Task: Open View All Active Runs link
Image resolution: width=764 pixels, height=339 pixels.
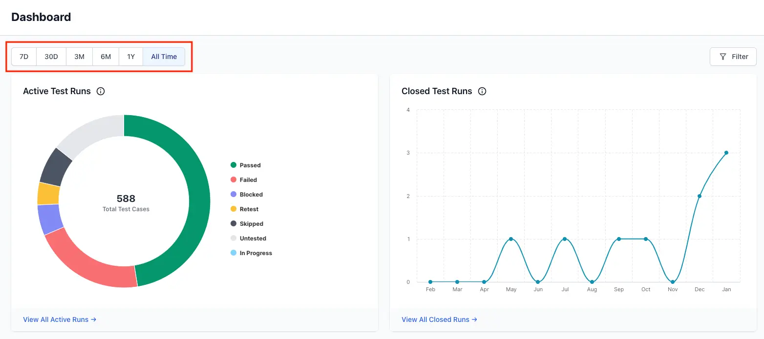Action: (x=60, y=319)
